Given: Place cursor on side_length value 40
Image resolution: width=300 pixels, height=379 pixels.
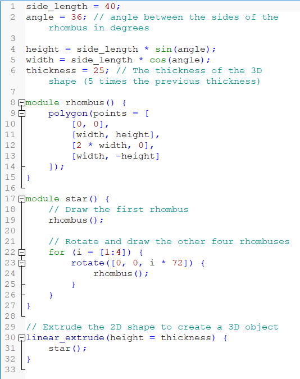Looking at the screenshot, I should point(110,7).
